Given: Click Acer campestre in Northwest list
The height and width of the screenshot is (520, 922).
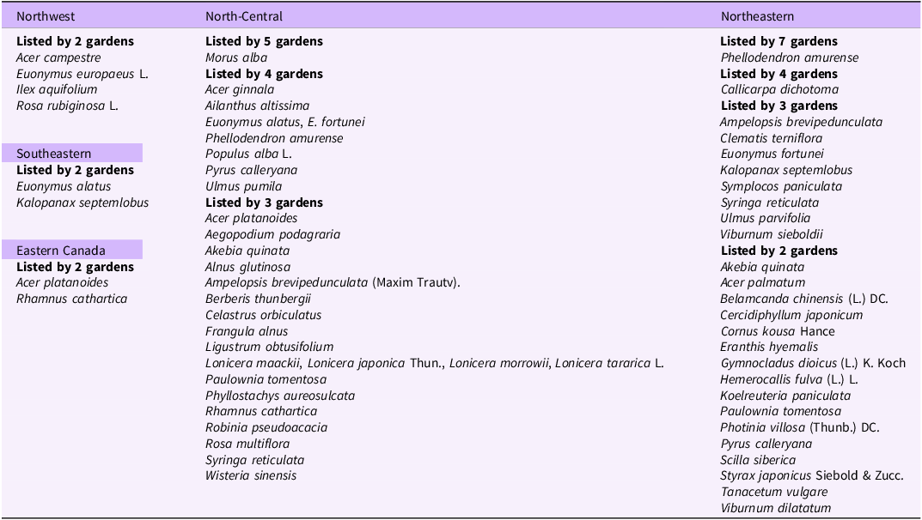Looking at the screenshot, I should [58, 57].
